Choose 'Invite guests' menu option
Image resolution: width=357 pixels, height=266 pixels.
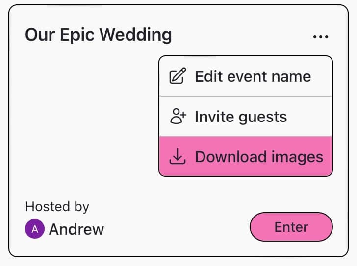(241, 117)
